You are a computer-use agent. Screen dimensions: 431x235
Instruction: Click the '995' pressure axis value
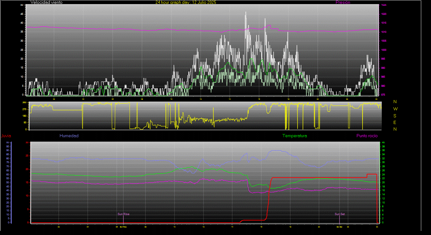383,59
